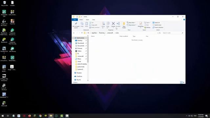This screenshot has width=210, height=118.
Task: Open Videos in the navigation pane
Action: (79, 51)
